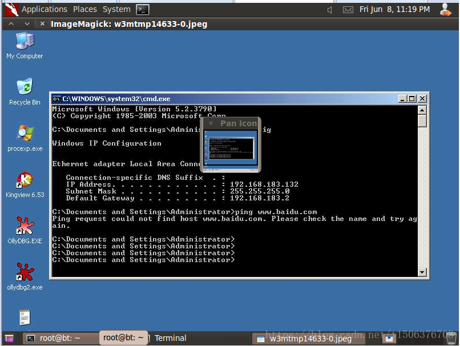Click the last command prompt line
Screen dimensions: 460x346
[143, 260]
